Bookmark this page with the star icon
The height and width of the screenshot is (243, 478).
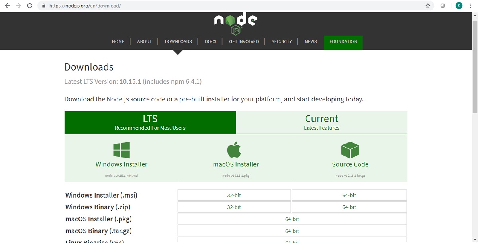pos(428,6)
